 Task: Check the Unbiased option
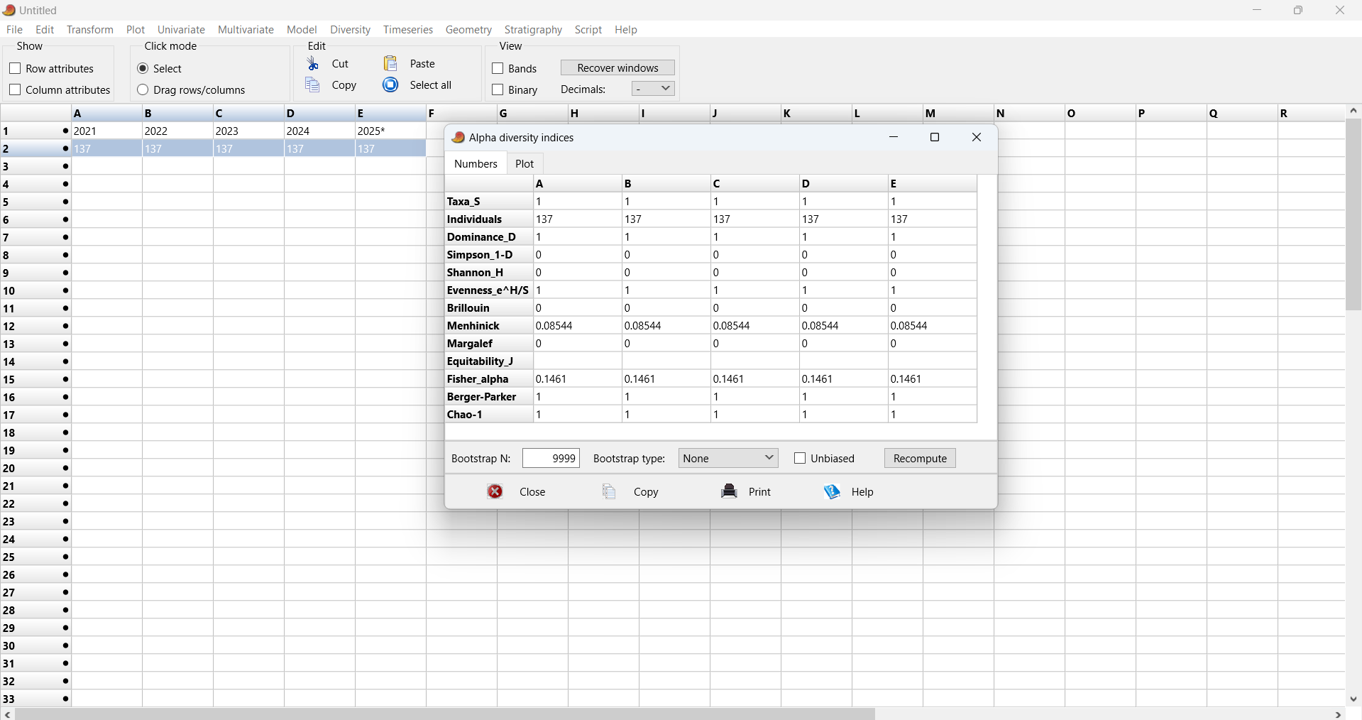[800, 459]
